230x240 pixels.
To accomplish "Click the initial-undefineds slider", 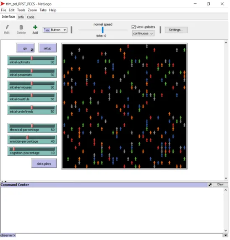I will click(x=32, y=110).
